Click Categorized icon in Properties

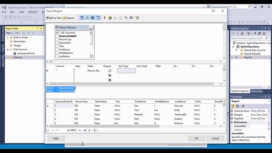[233, 106]
